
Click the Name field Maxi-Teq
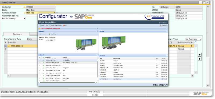coord(41,10)
